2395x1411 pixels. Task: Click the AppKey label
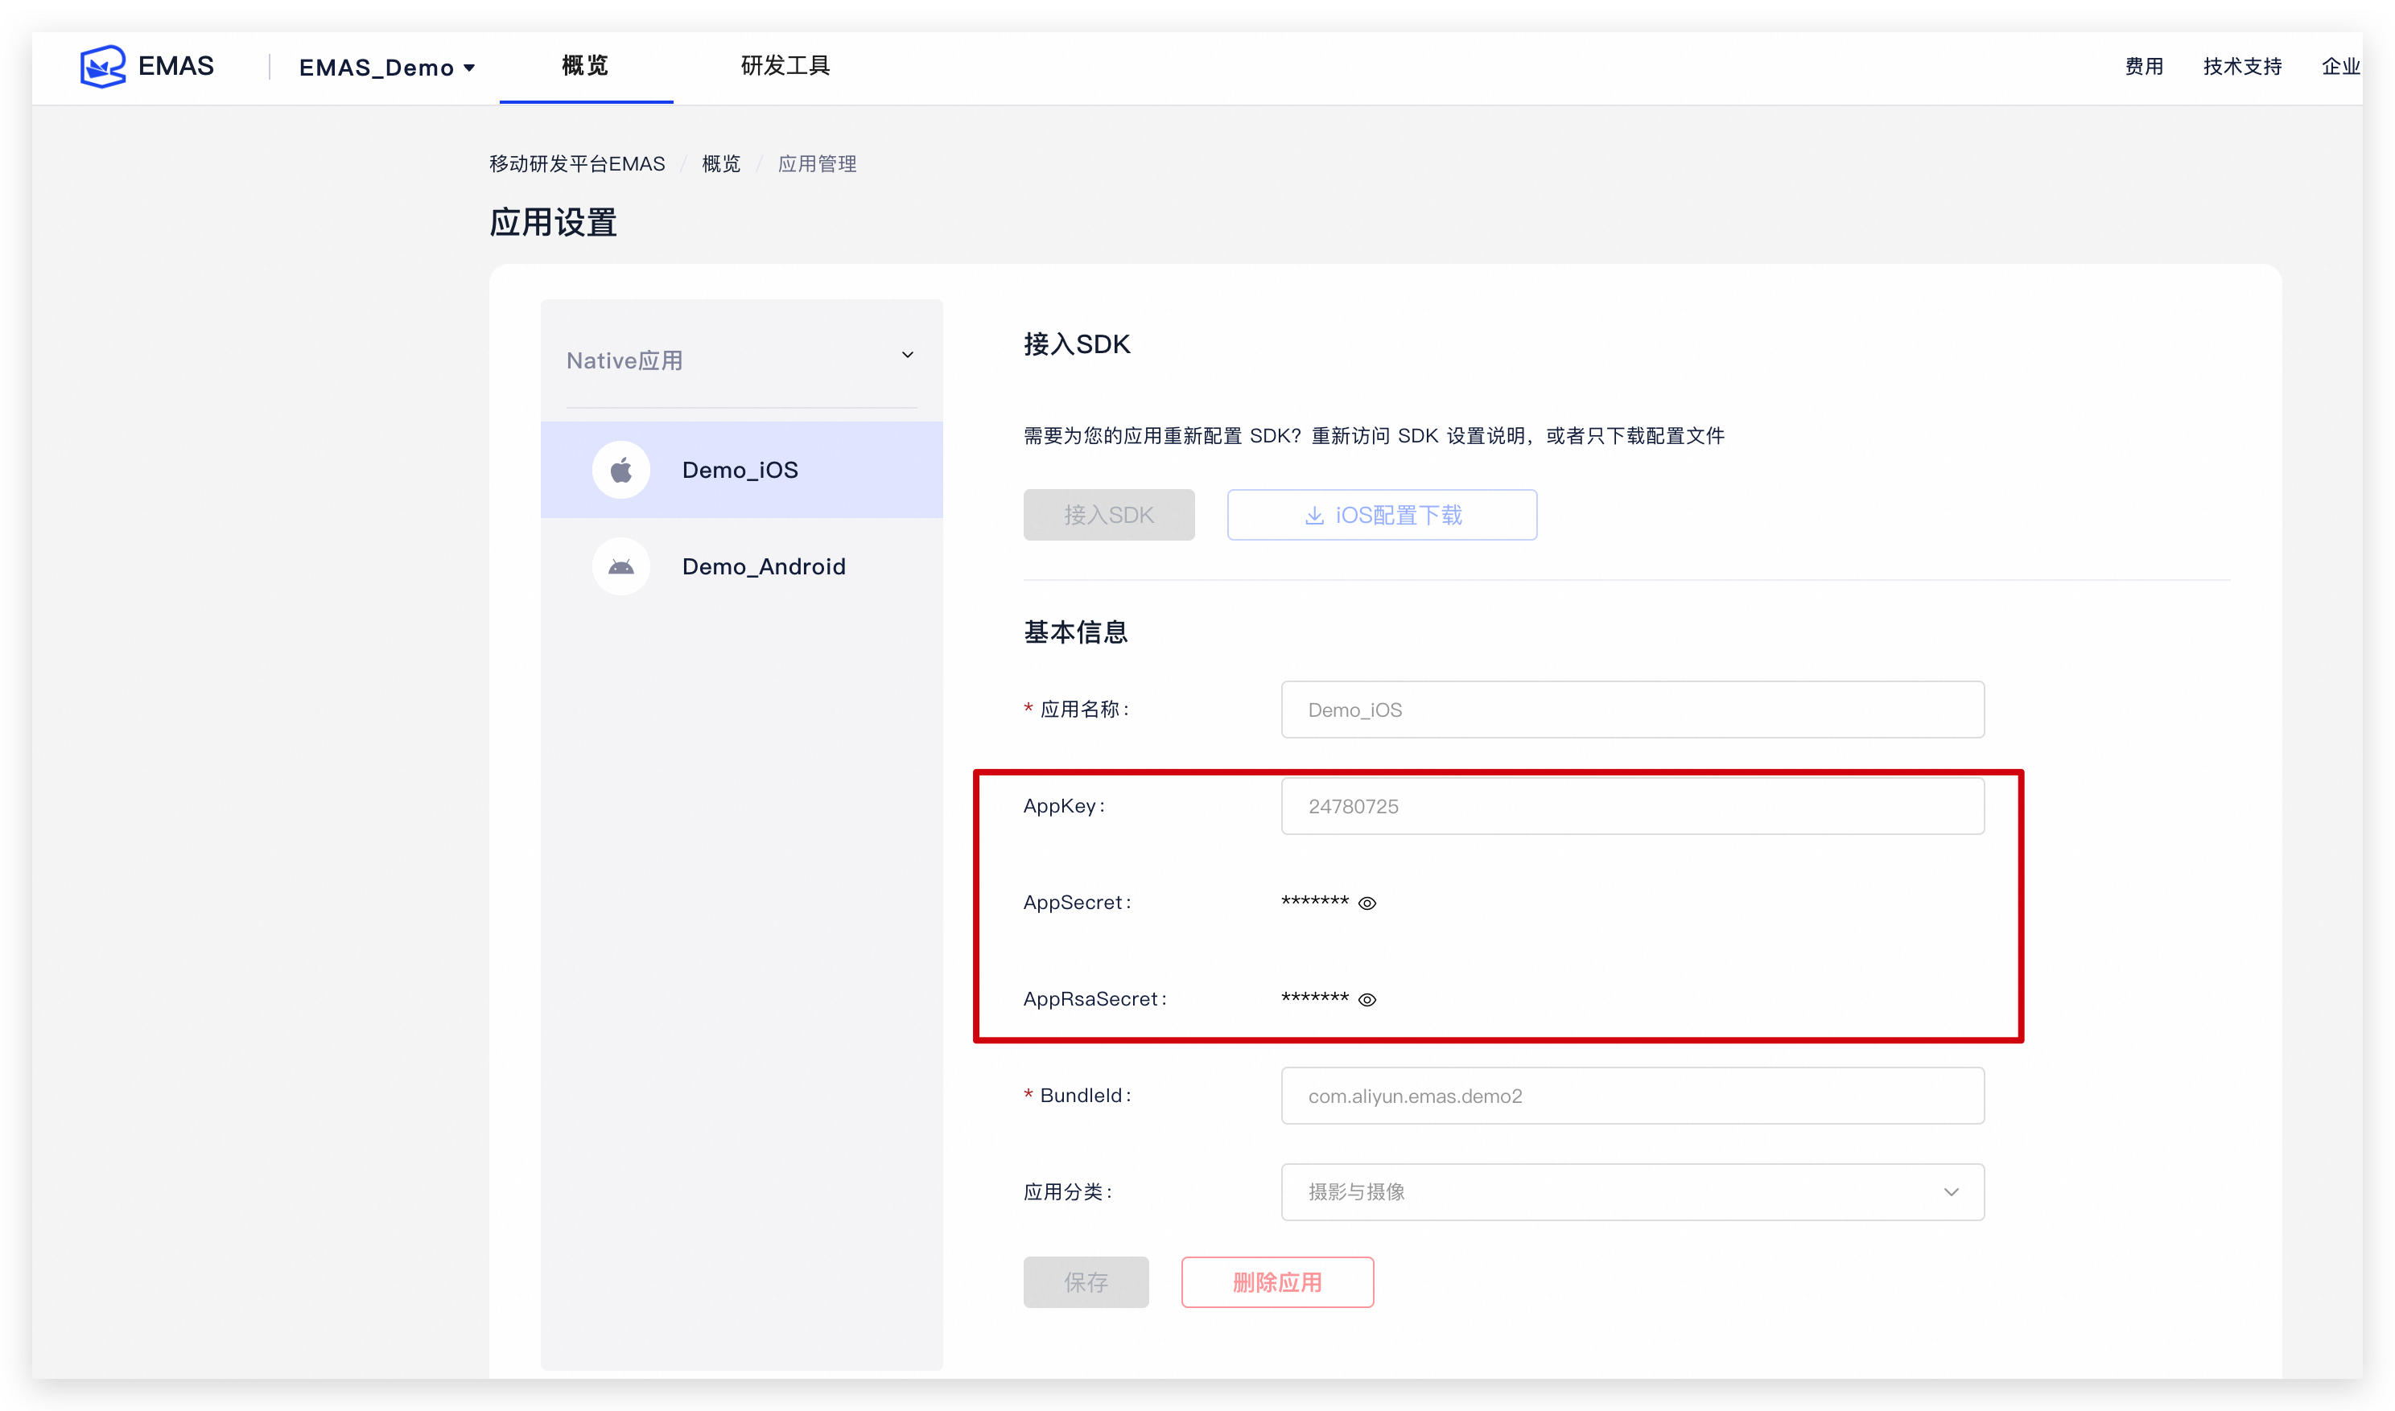point(1063,805)
